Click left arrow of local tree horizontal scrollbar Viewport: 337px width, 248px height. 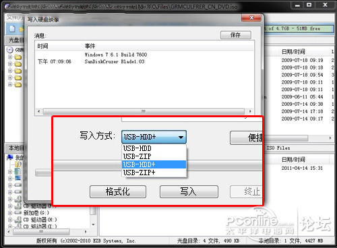pyautogui.click(x=9, y=231)
